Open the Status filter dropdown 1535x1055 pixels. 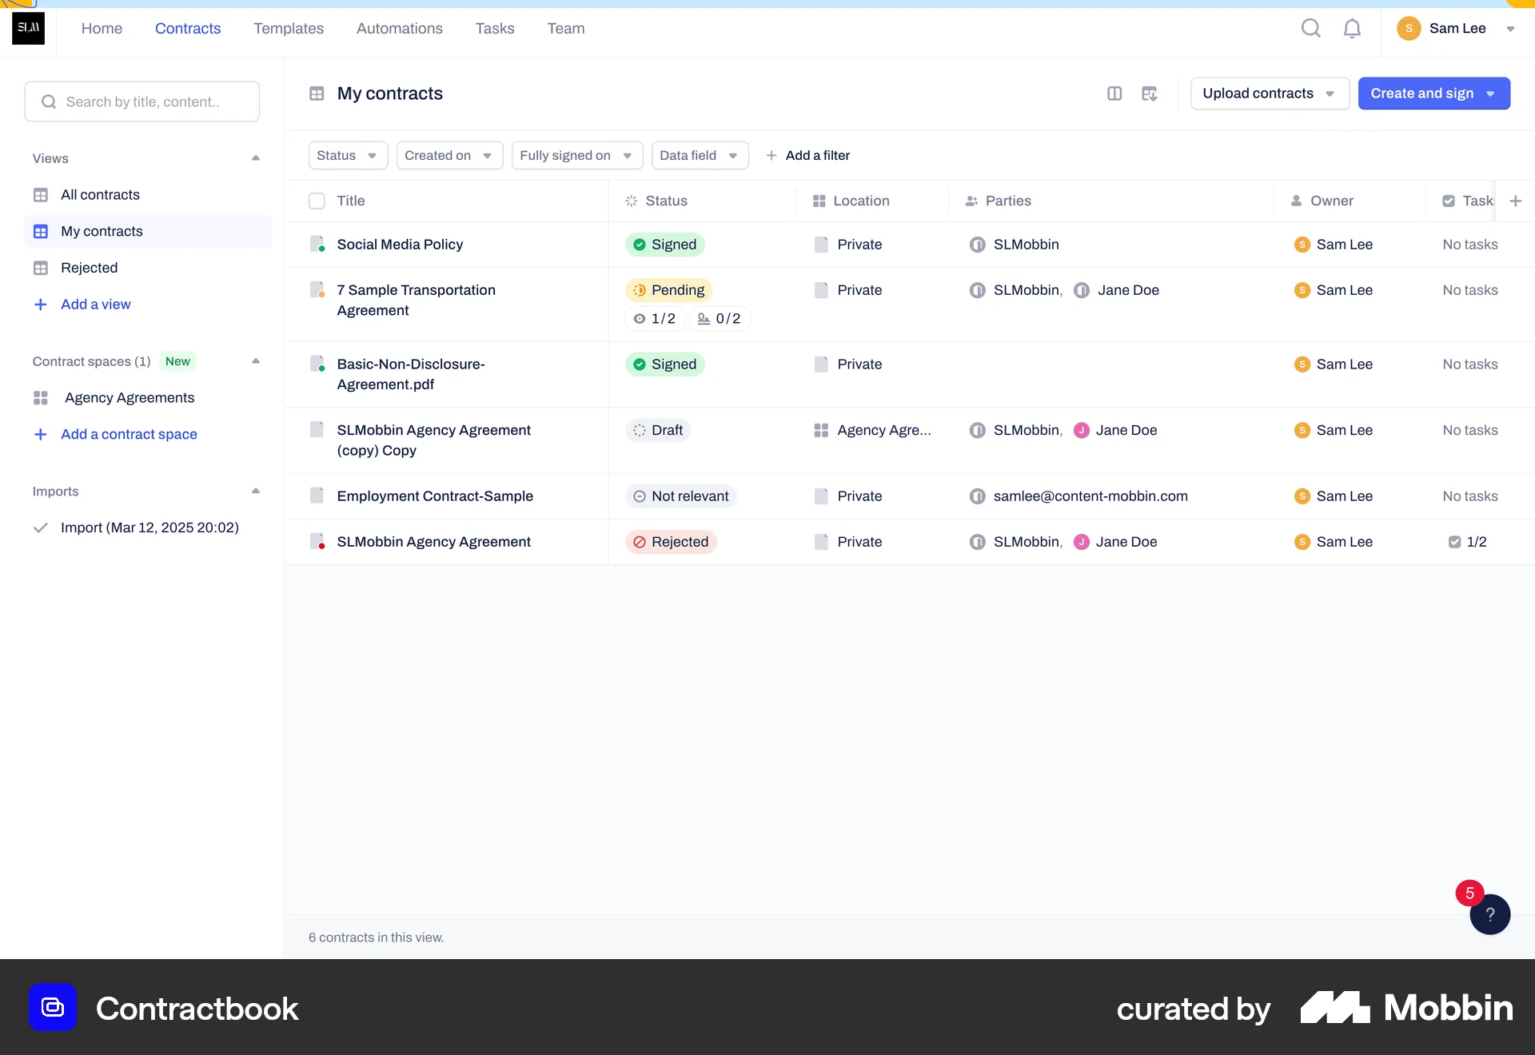coord(347,155)
